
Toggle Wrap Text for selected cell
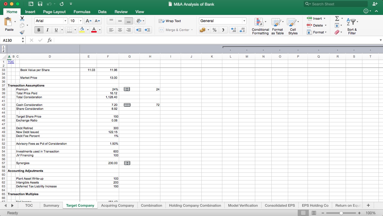(x=171, y=21)
